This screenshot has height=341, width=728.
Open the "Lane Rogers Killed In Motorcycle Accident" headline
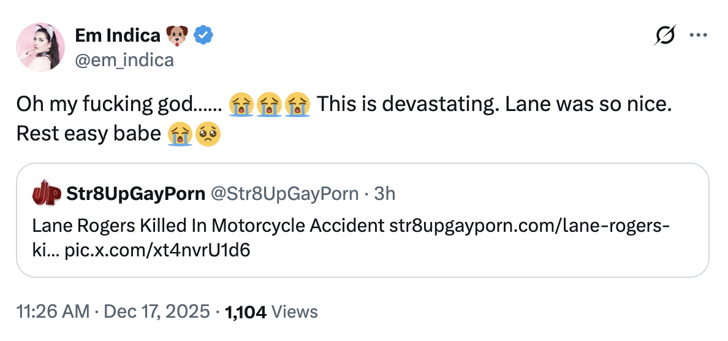(208, 226)
